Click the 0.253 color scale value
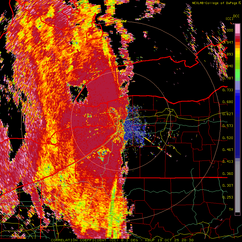The image size is (242, 242). pos(228,197)
